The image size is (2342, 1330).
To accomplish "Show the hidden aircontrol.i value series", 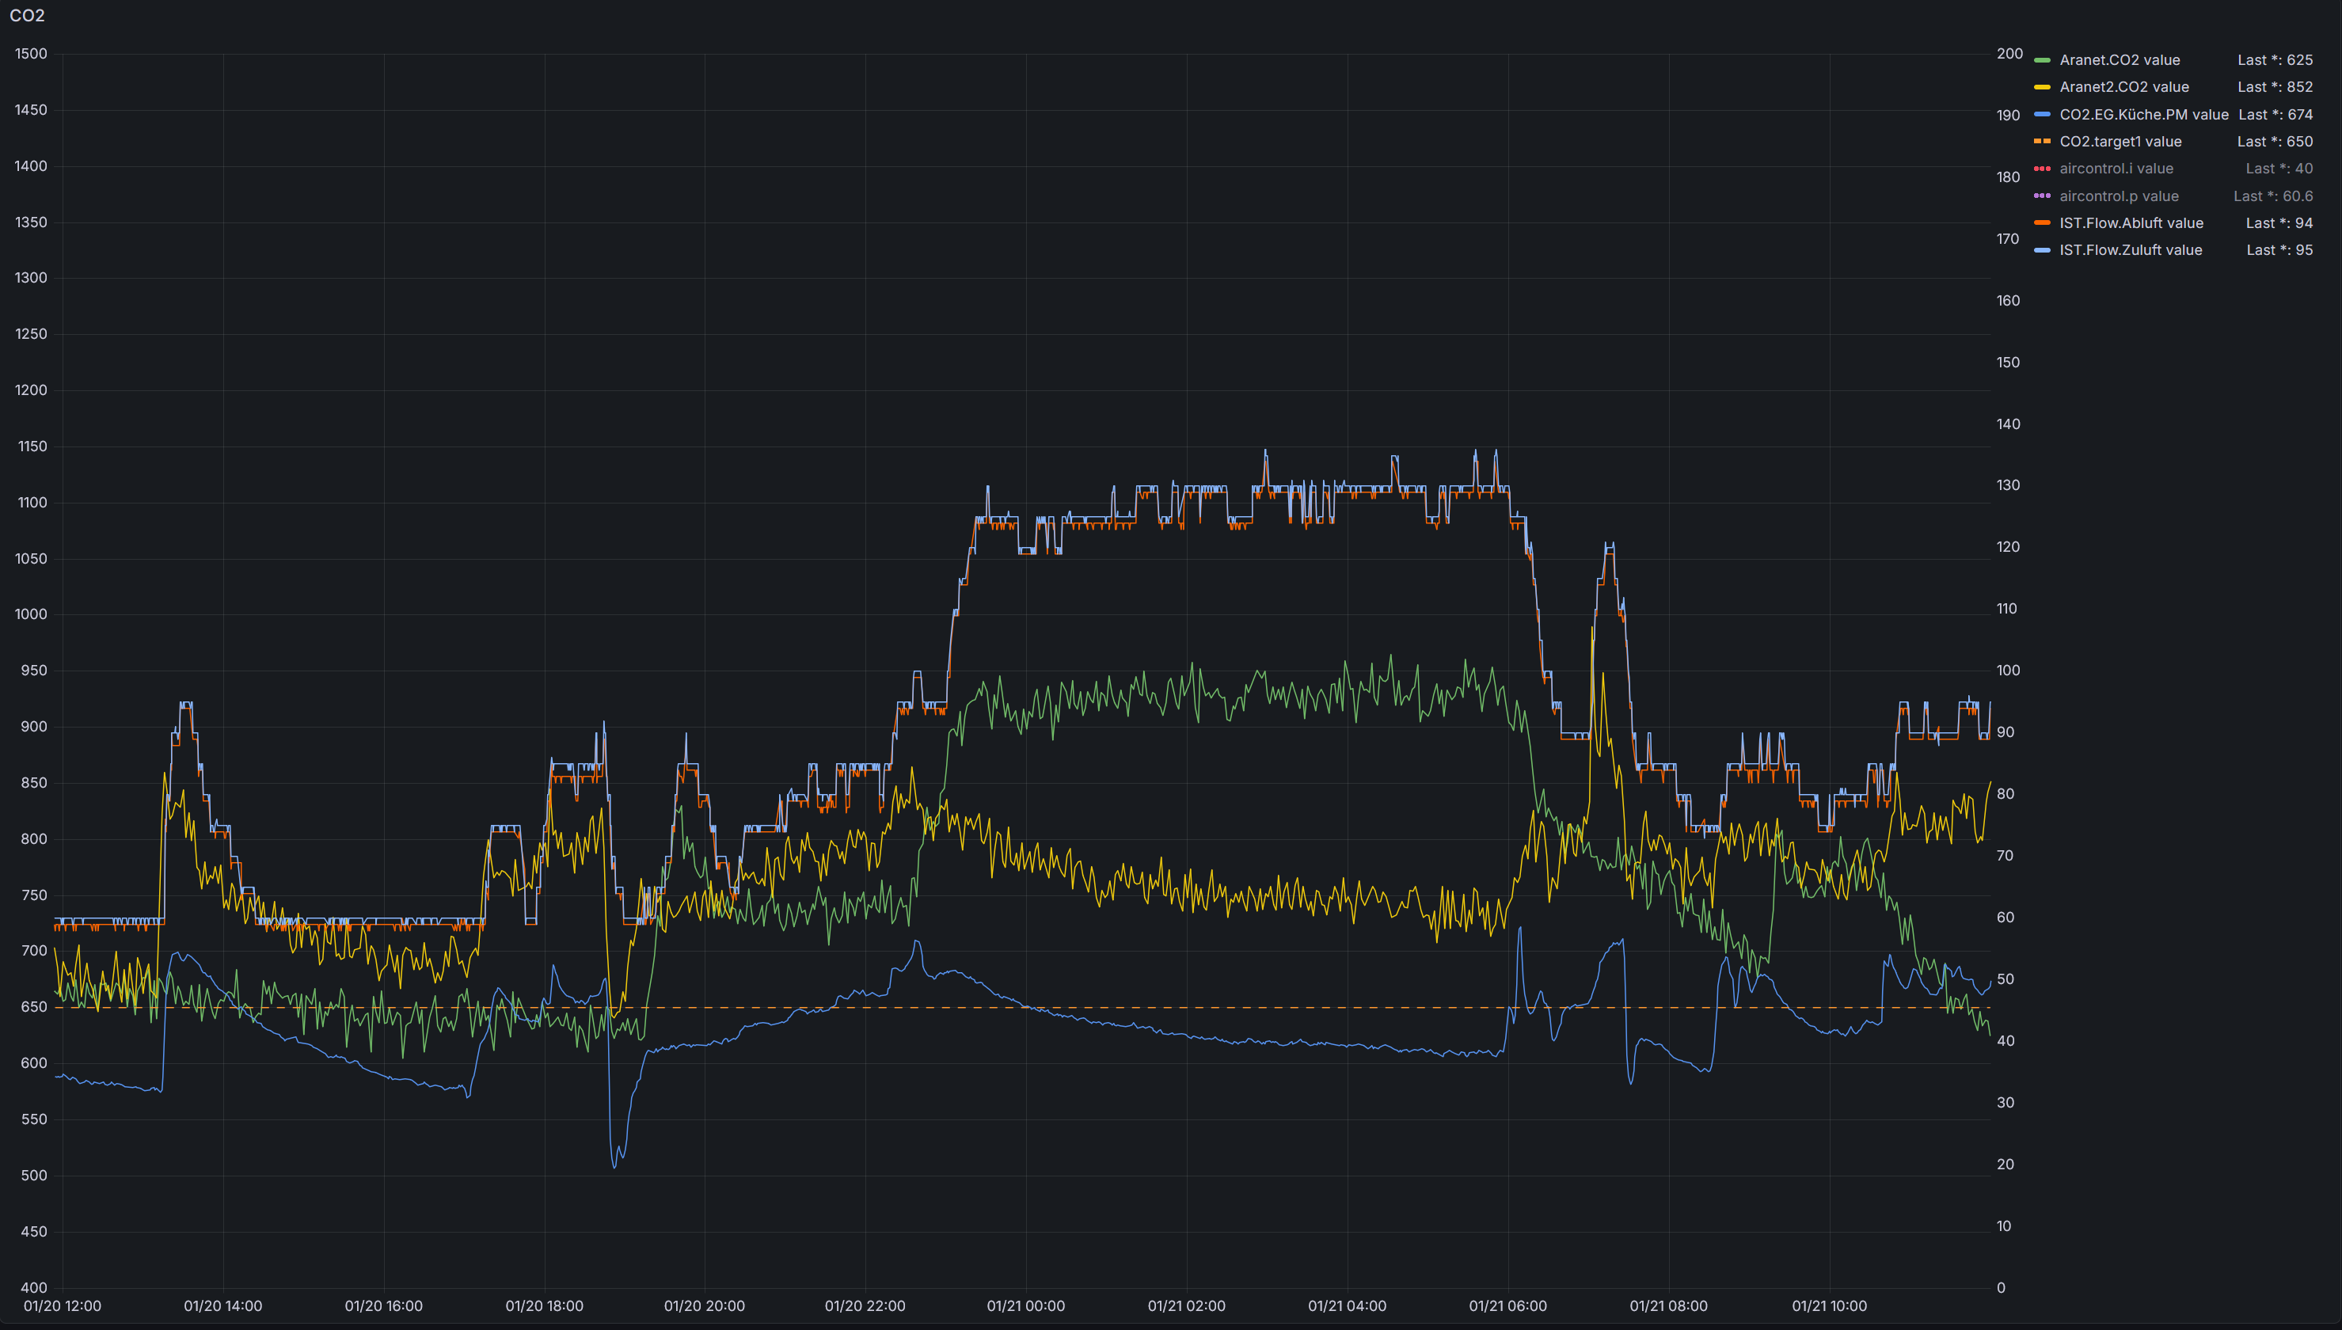I will click(2116, 169).
